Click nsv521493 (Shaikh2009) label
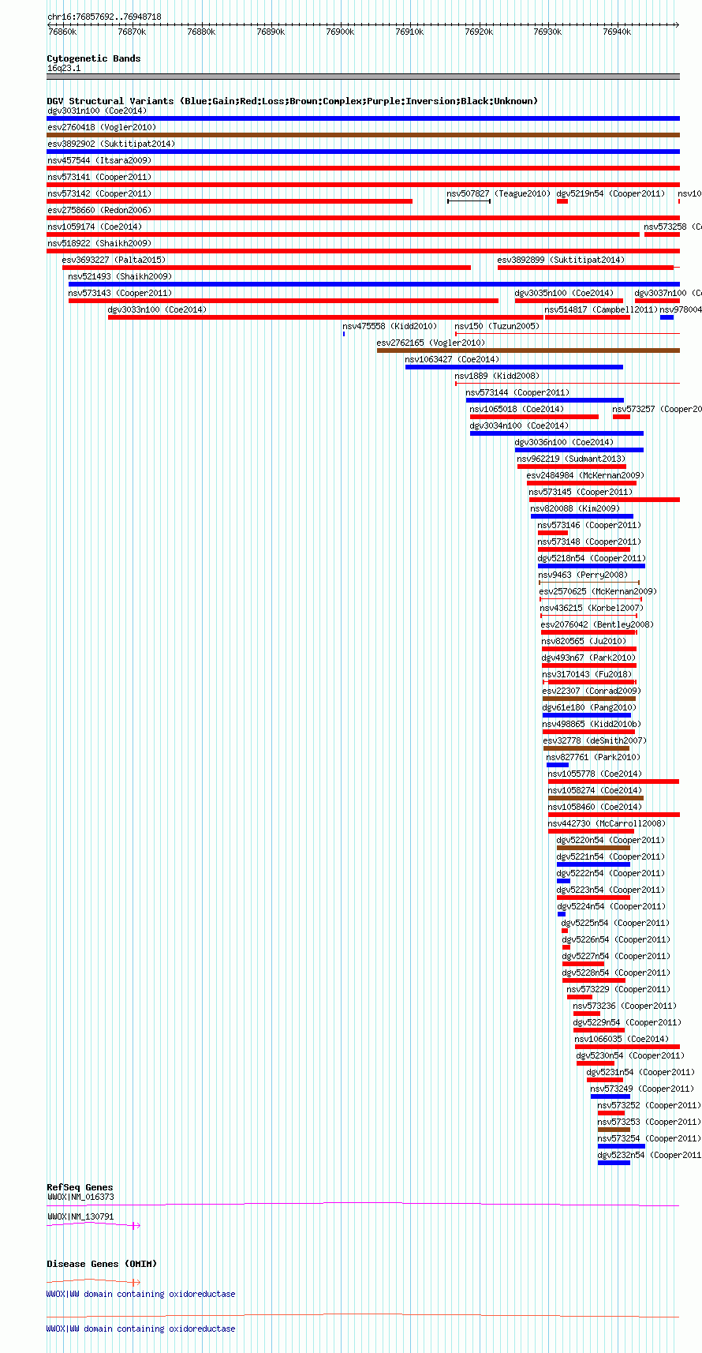Viewport: 702px width, 1353px height. coord(120,276)
